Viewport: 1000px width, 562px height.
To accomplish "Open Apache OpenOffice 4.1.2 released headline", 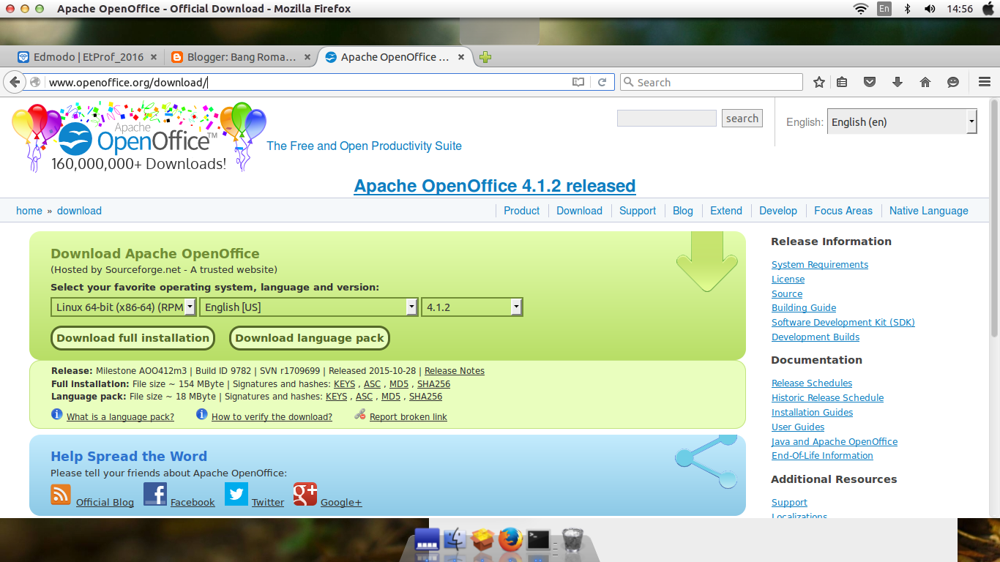I will (x=495, y=186).
